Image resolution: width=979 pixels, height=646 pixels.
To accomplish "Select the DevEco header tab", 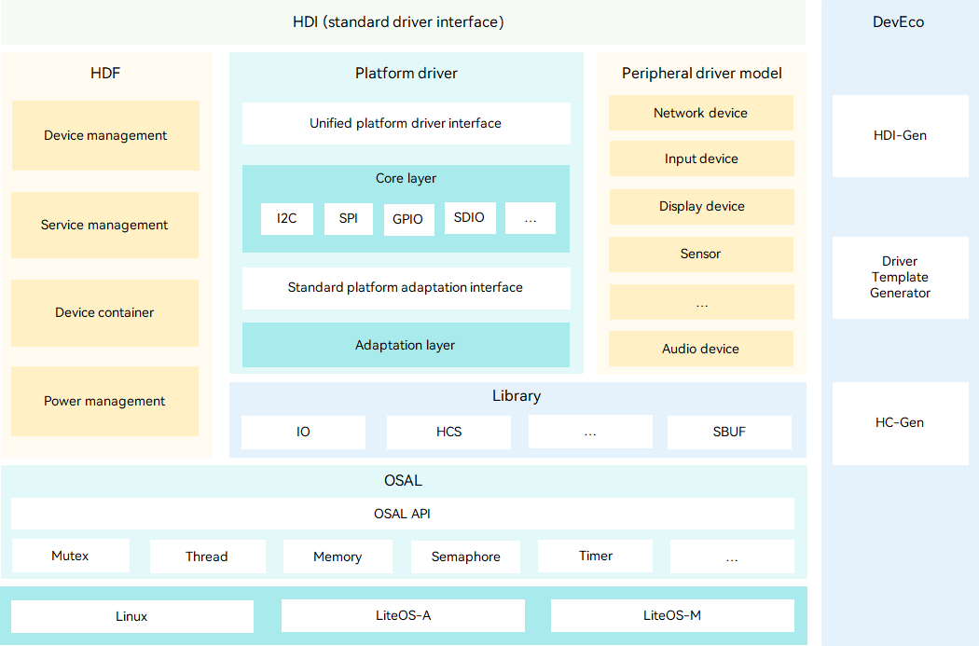I will pos(899,21).
